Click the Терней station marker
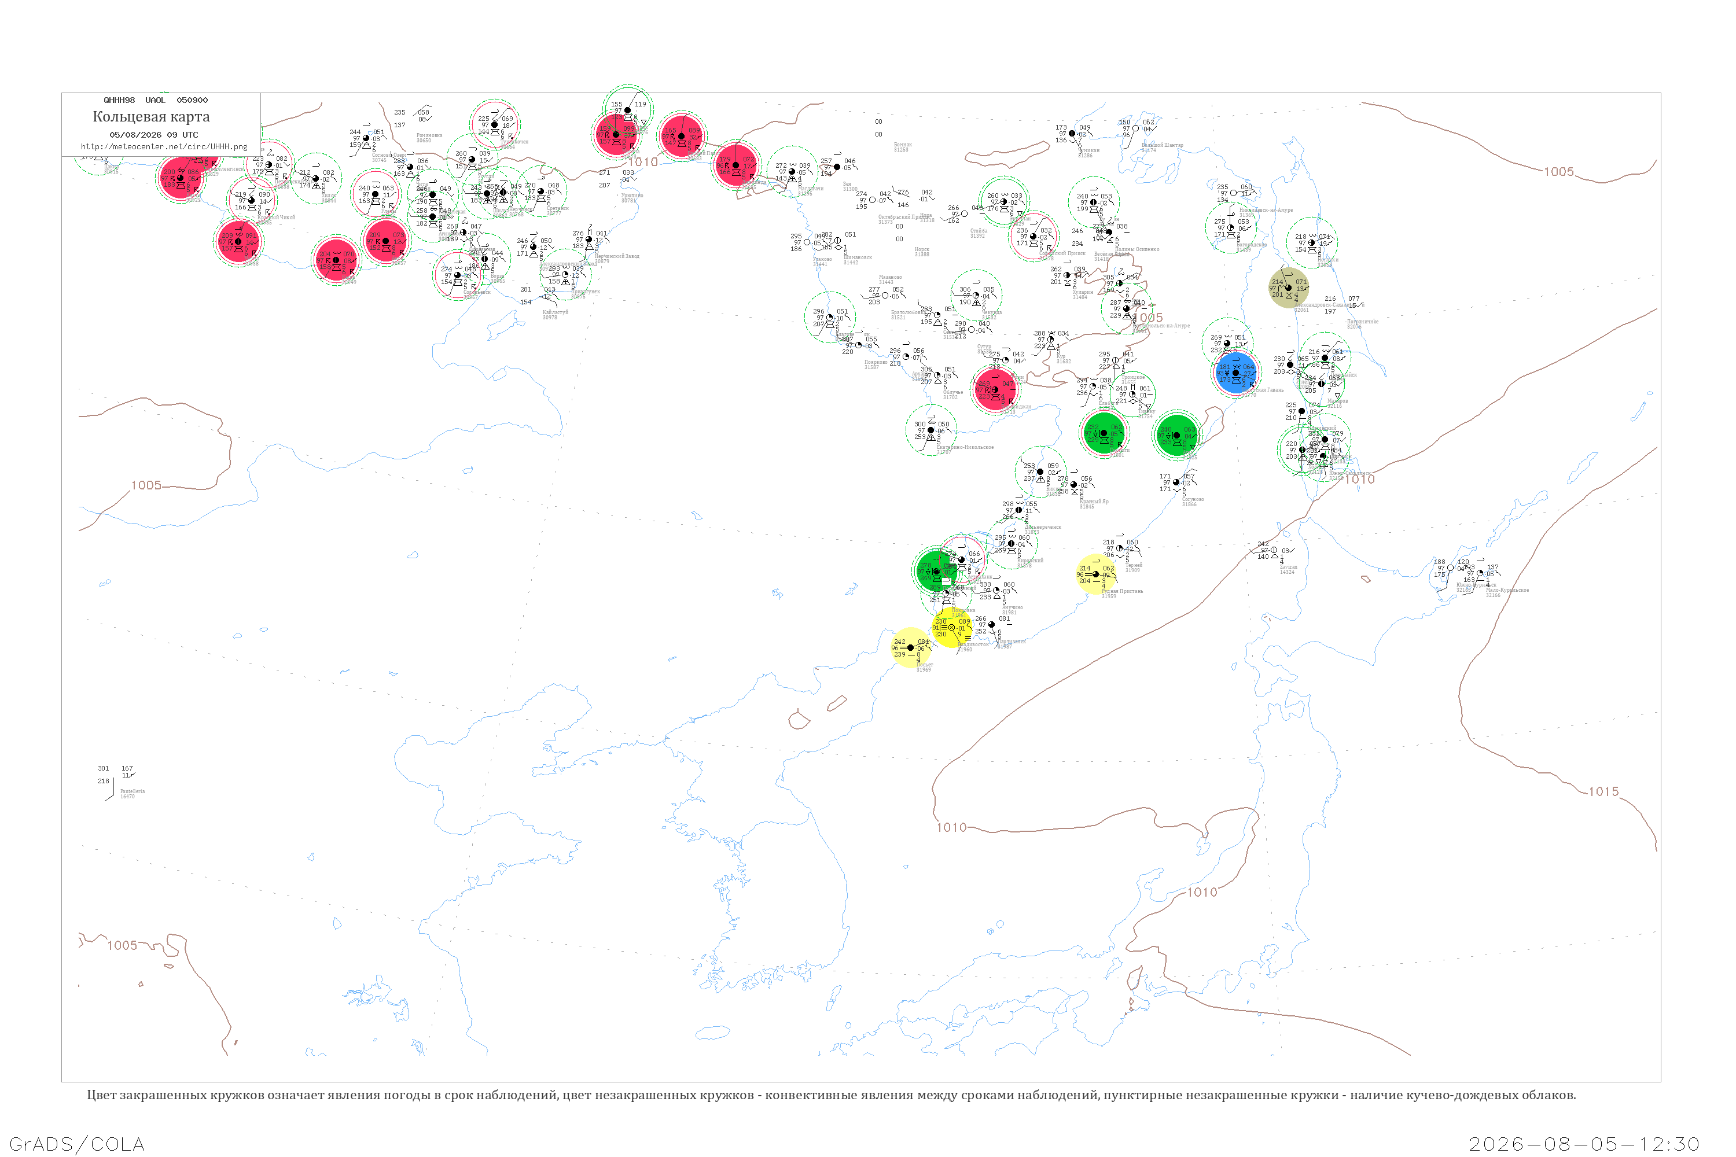 tap(1120, 549)
